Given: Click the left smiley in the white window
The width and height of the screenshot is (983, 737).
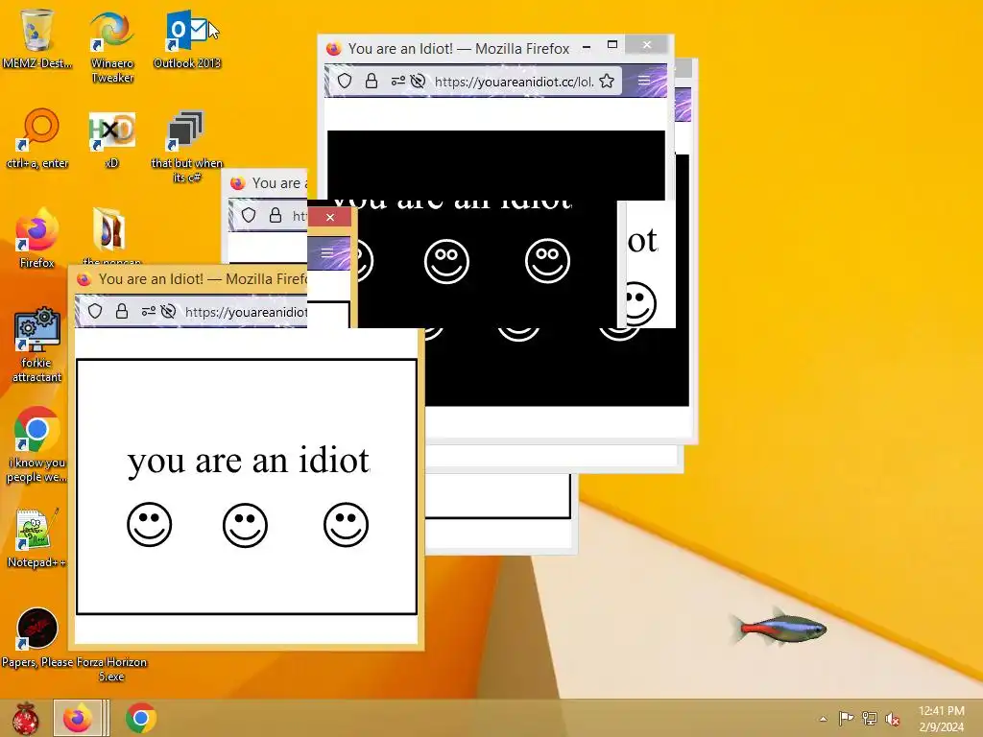Looking at the screenshot, I should [x=149, y=525].
